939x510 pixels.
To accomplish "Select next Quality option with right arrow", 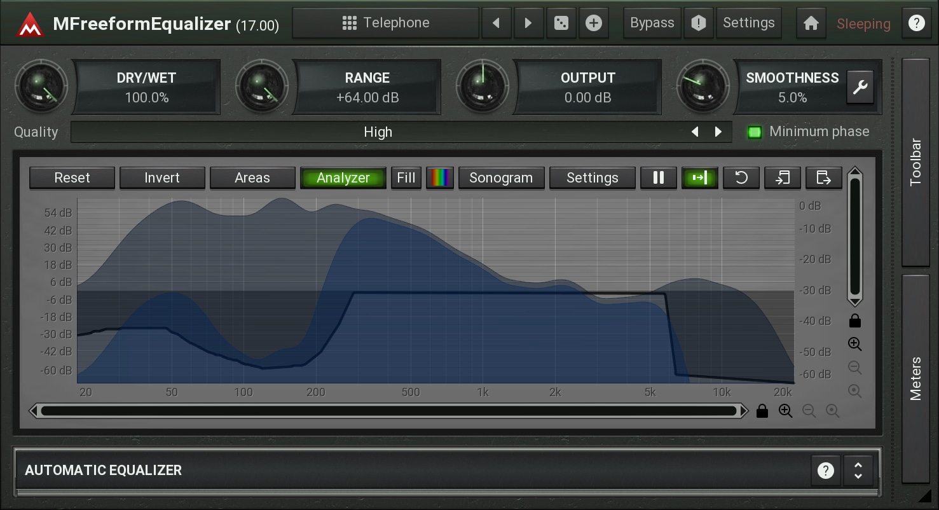I will (x=718, y=132).
